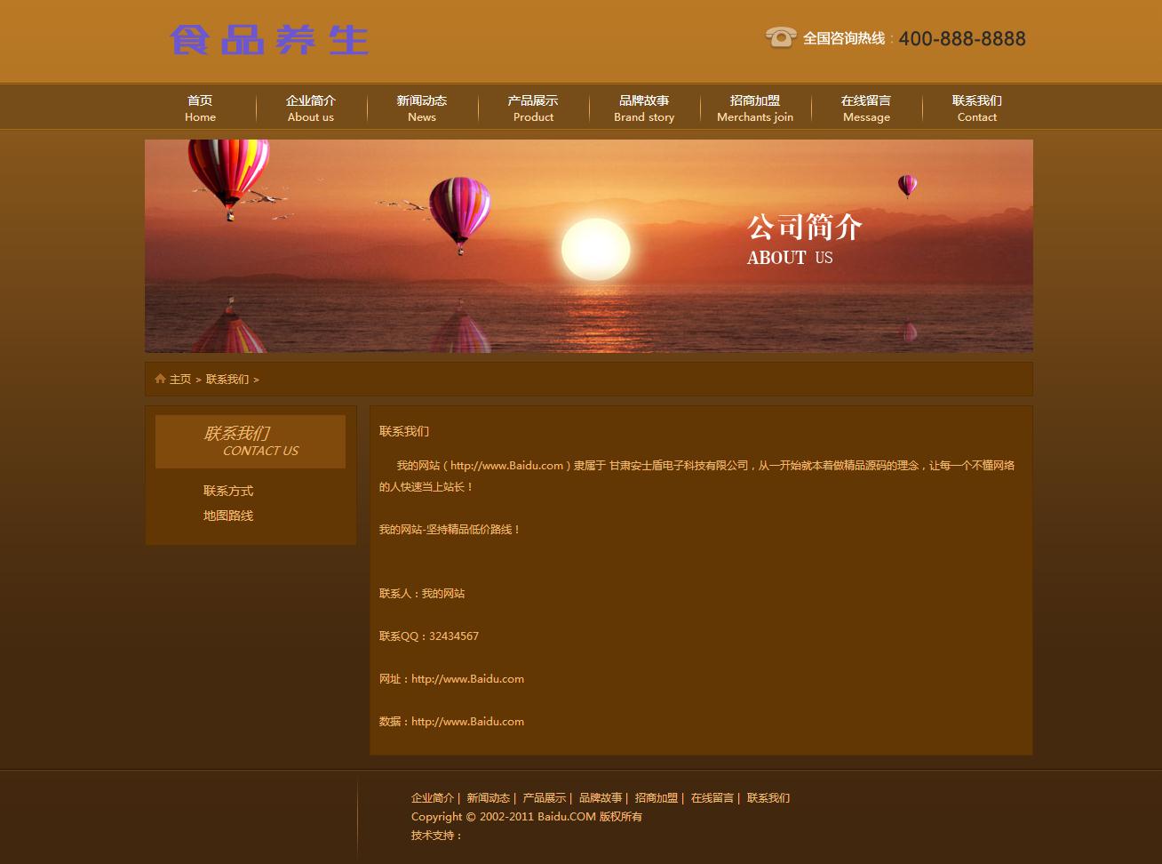Click the telephone hotline icon
Image resolution: width=1162 pixels, height=864 pixels.
click(x=780, y=37)
